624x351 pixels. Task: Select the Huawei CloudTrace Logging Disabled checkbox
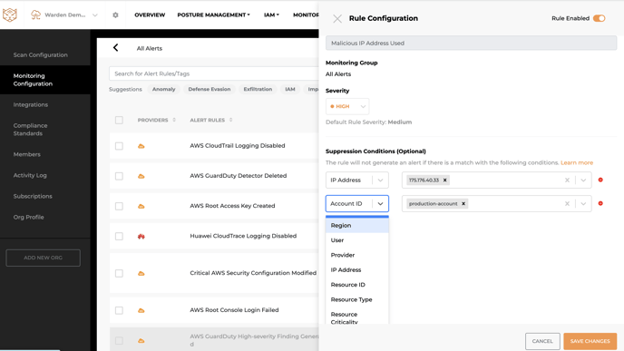[119, 237]
